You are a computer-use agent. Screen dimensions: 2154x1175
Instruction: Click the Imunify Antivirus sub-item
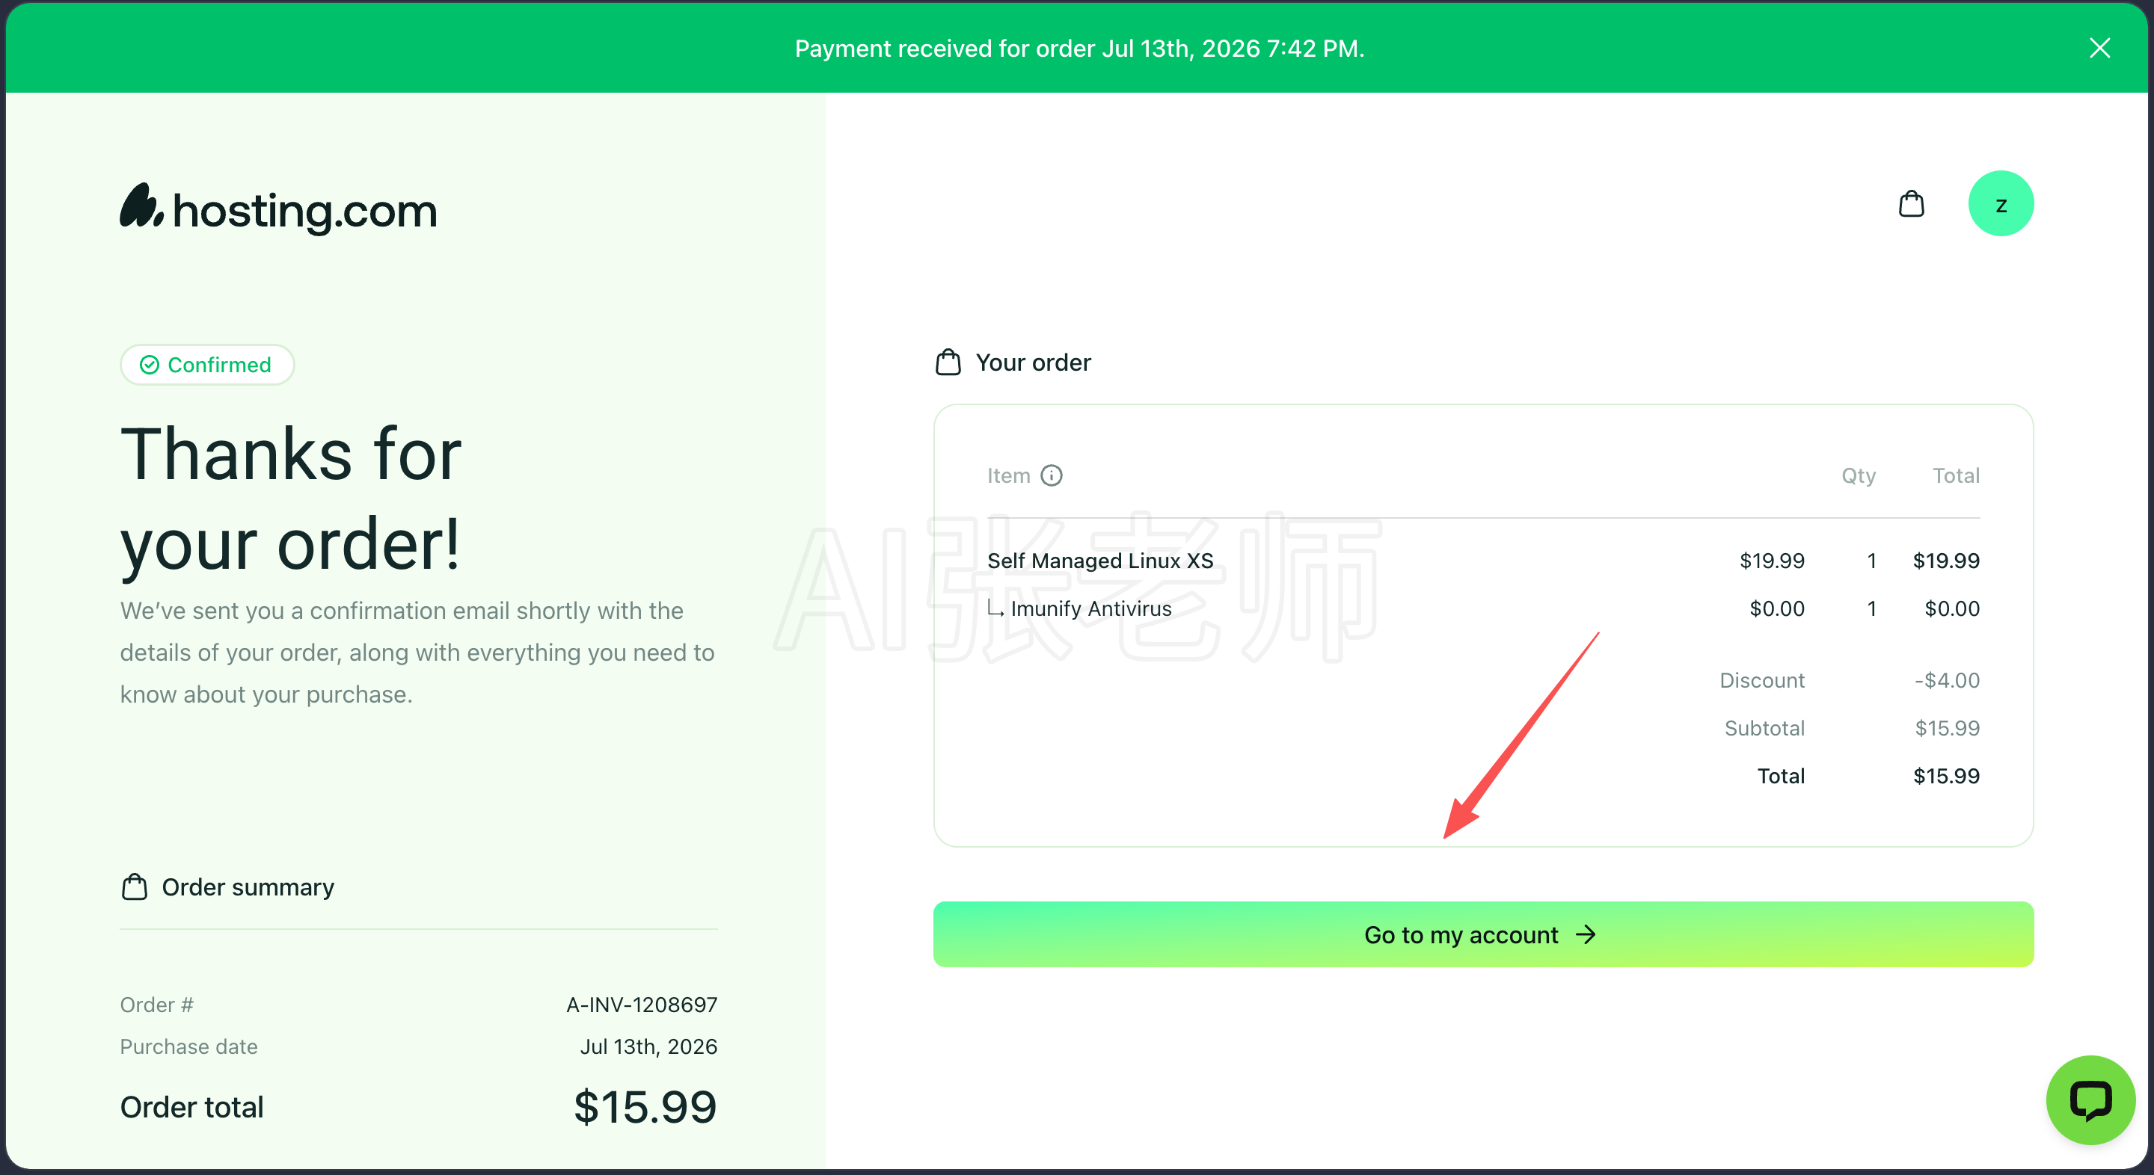pos(1090,608)
